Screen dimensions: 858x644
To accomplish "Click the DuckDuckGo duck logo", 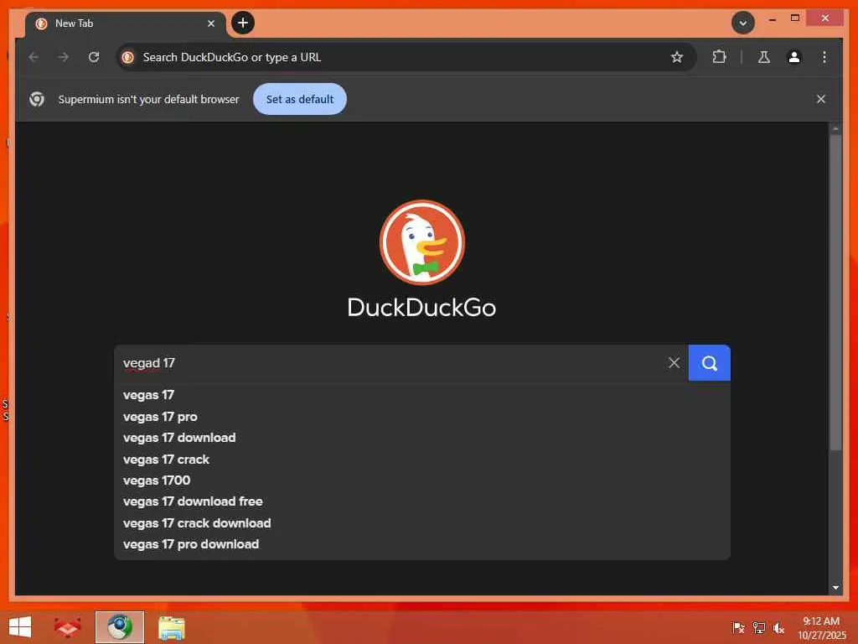I will point(422,242).
